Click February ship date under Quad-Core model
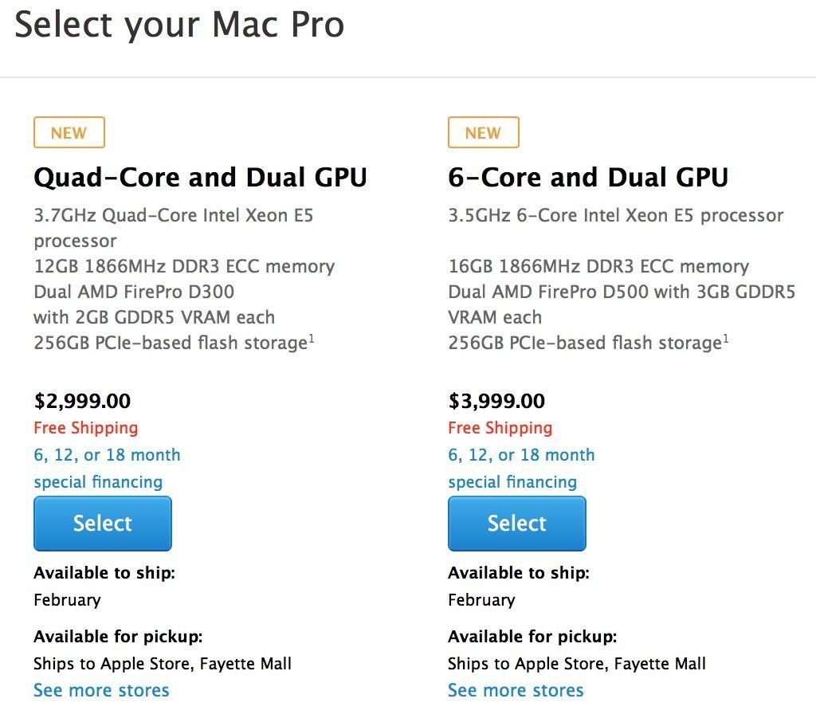The height and width of the screenshot is (722, 816). coord(67,600)
